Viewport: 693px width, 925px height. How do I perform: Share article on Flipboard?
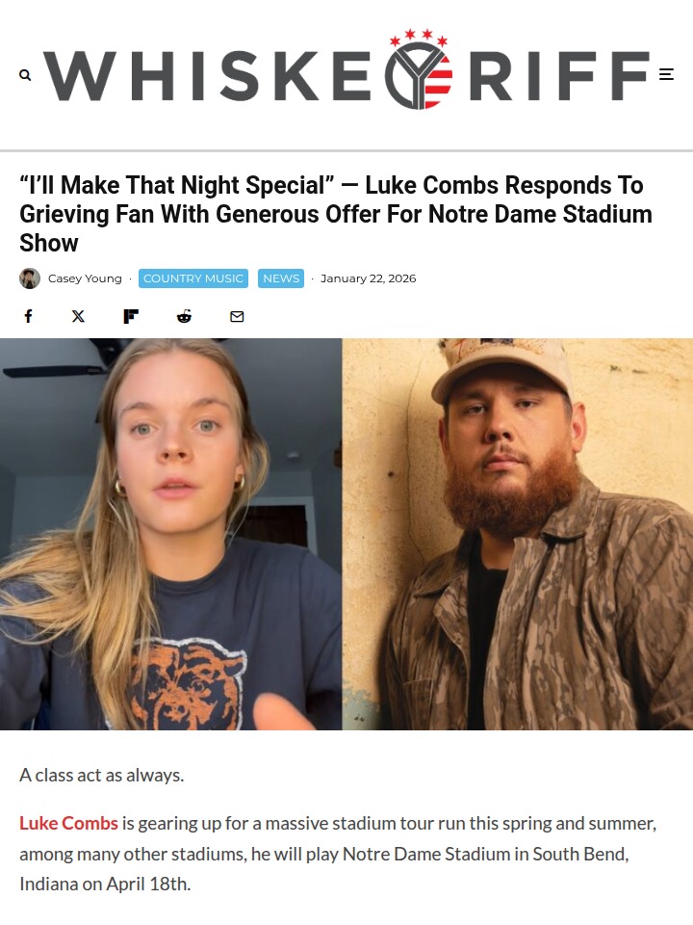coord(131,316)
